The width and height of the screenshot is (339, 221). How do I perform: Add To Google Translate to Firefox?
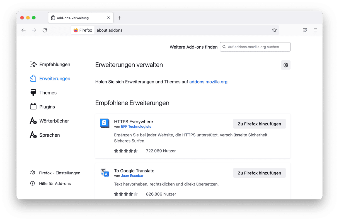(259, 173)
